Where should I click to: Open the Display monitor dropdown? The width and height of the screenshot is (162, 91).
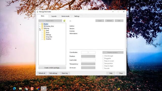coord(113,52)
